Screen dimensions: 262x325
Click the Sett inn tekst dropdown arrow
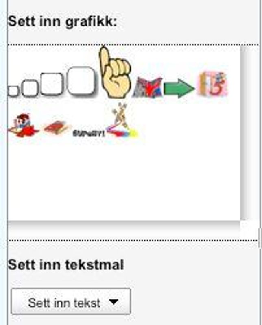tap(114, 302)
